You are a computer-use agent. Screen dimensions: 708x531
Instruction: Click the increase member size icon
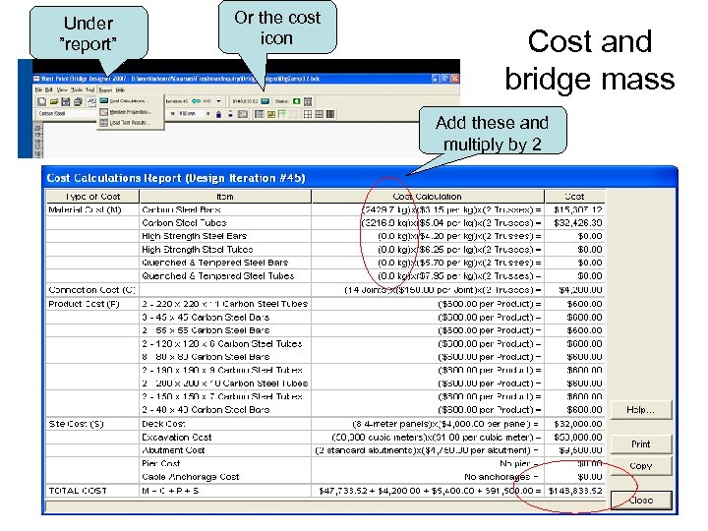coord(218,114)
